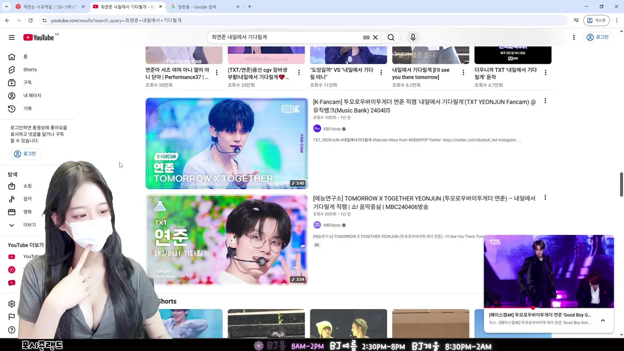Click the miniplayer video preview
The width and height of the screenshot is (624, 351).
(x=549, y=271)
